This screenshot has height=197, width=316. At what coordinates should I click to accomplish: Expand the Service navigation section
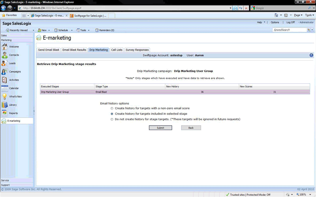pyautogui.click(x=17, y=180)
